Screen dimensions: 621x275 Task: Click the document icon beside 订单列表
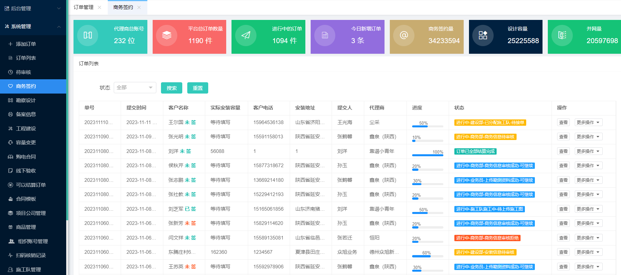[10, 58]
